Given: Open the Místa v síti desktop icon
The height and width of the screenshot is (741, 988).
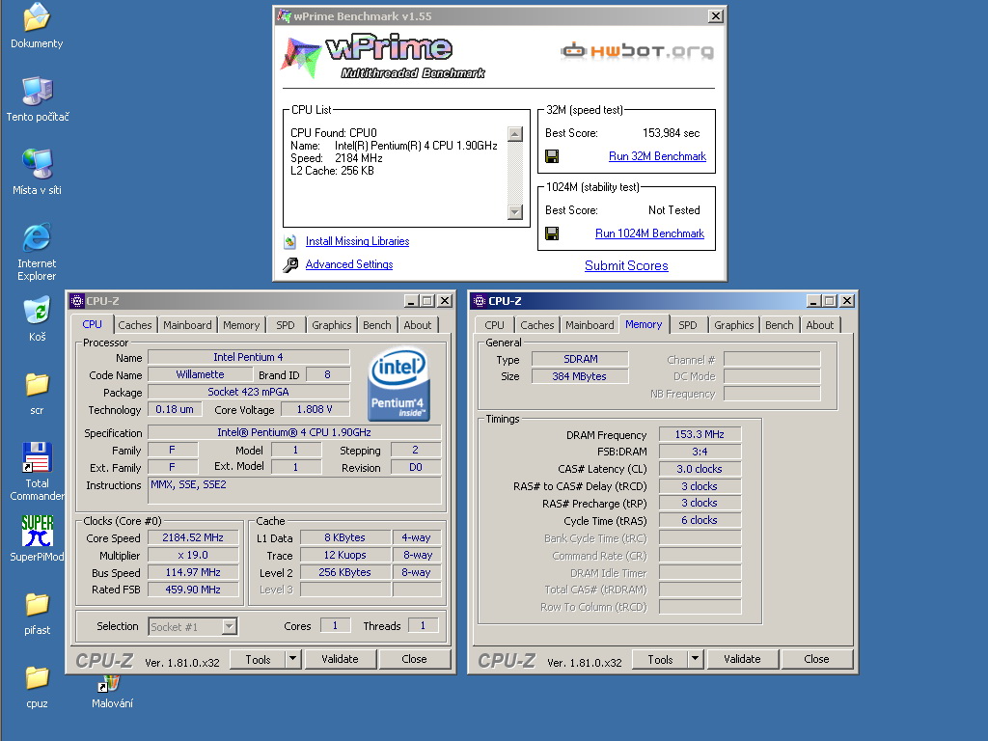Looking at the screenshot, I should [37, 164].
